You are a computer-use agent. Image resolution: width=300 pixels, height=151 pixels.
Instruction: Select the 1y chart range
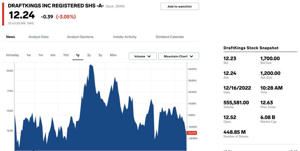78,55
